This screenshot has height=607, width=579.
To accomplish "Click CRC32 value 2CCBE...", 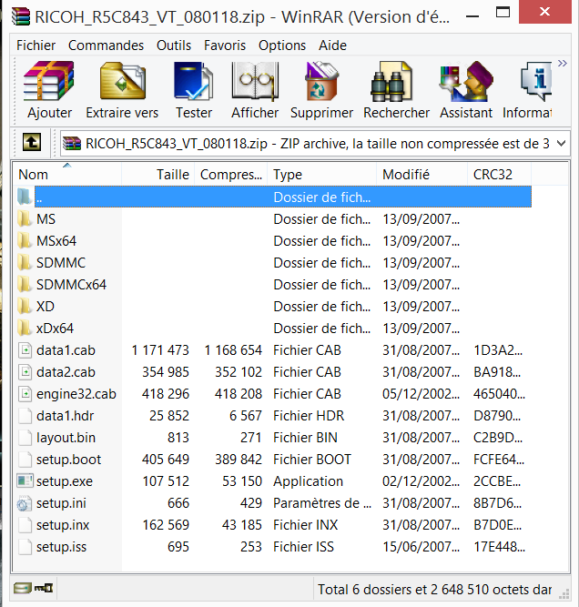I will (x=497, y=481).
